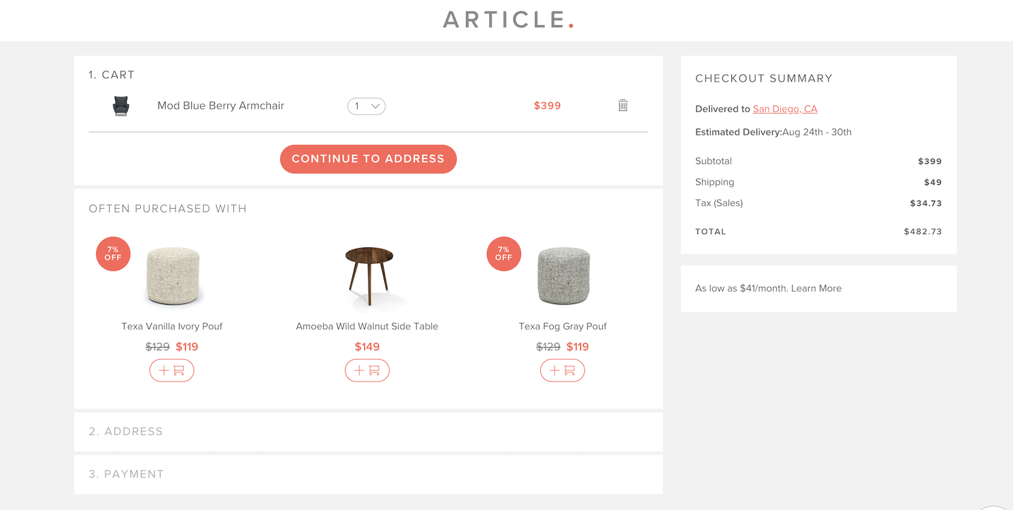Click the Mod Blue Berry Armchair item name
Viewport: 1013px width, 510px height.
221,105
